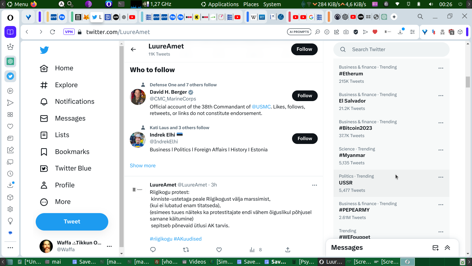
Task: View analytics of the LuureAmet tweet
Action: click(x=252, y=250)
